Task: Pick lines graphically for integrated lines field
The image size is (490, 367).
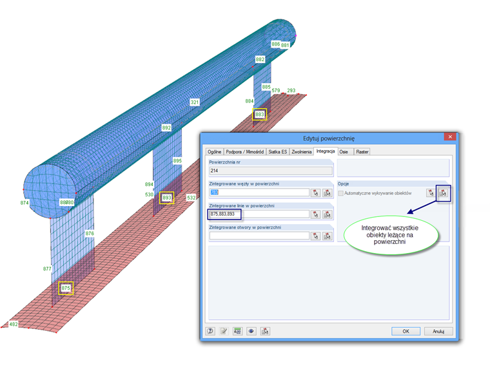Action: [x=315, y=214]
